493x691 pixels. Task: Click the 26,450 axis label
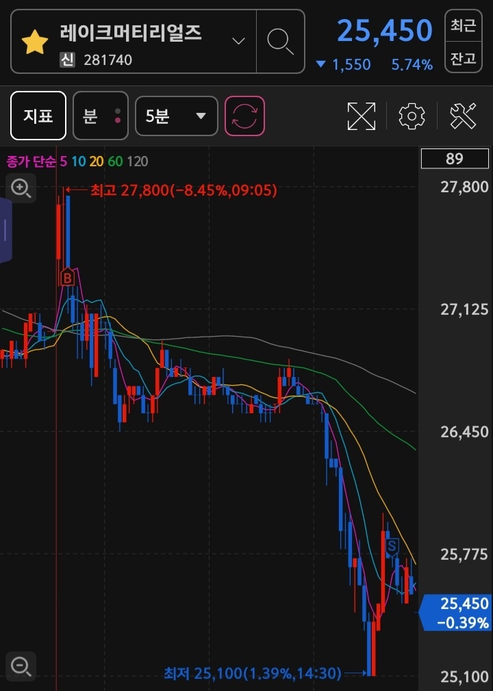coord(464,432)
